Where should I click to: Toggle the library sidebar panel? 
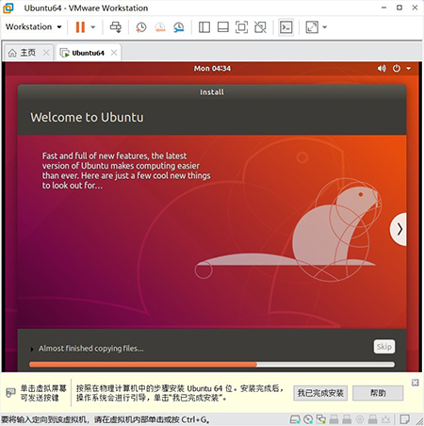coord(204,27)
